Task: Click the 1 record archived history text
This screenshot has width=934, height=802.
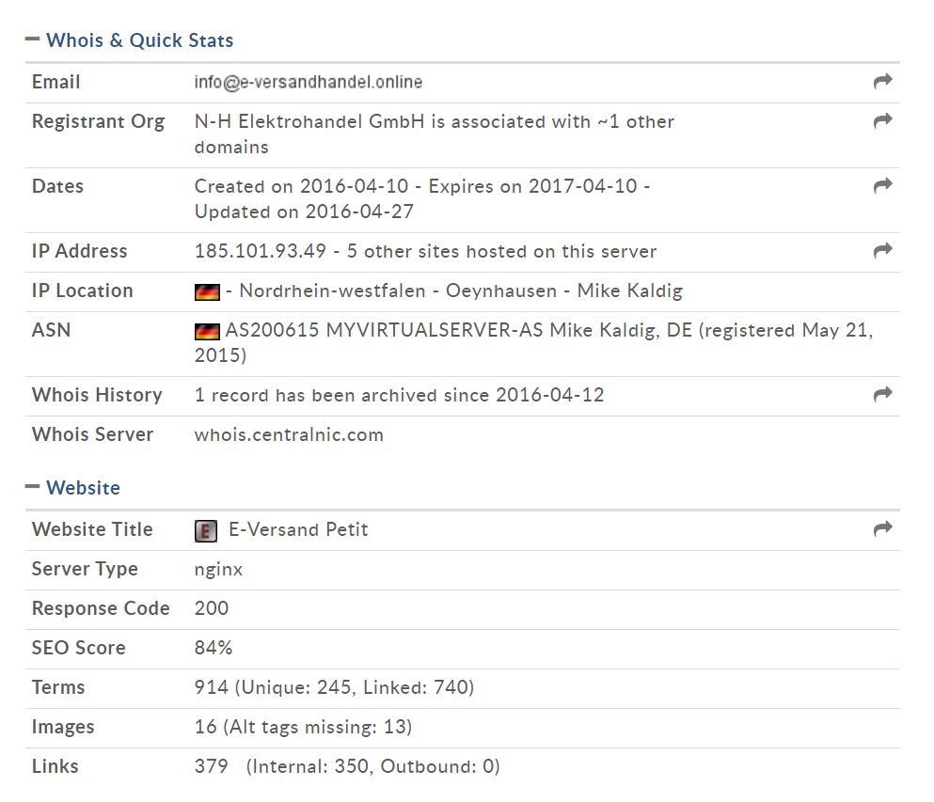Action: pos(399,395)
